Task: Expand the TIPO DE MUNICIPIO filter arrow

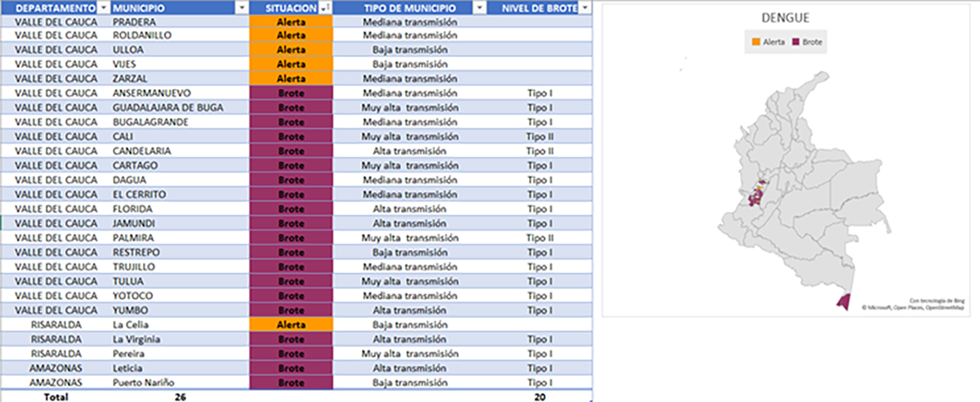Action: tap(477, 7)
